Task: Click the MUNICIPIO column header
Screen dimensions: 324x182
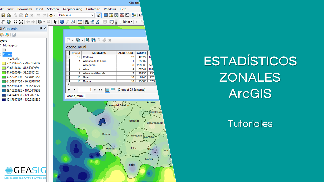Action: [99, 53]
